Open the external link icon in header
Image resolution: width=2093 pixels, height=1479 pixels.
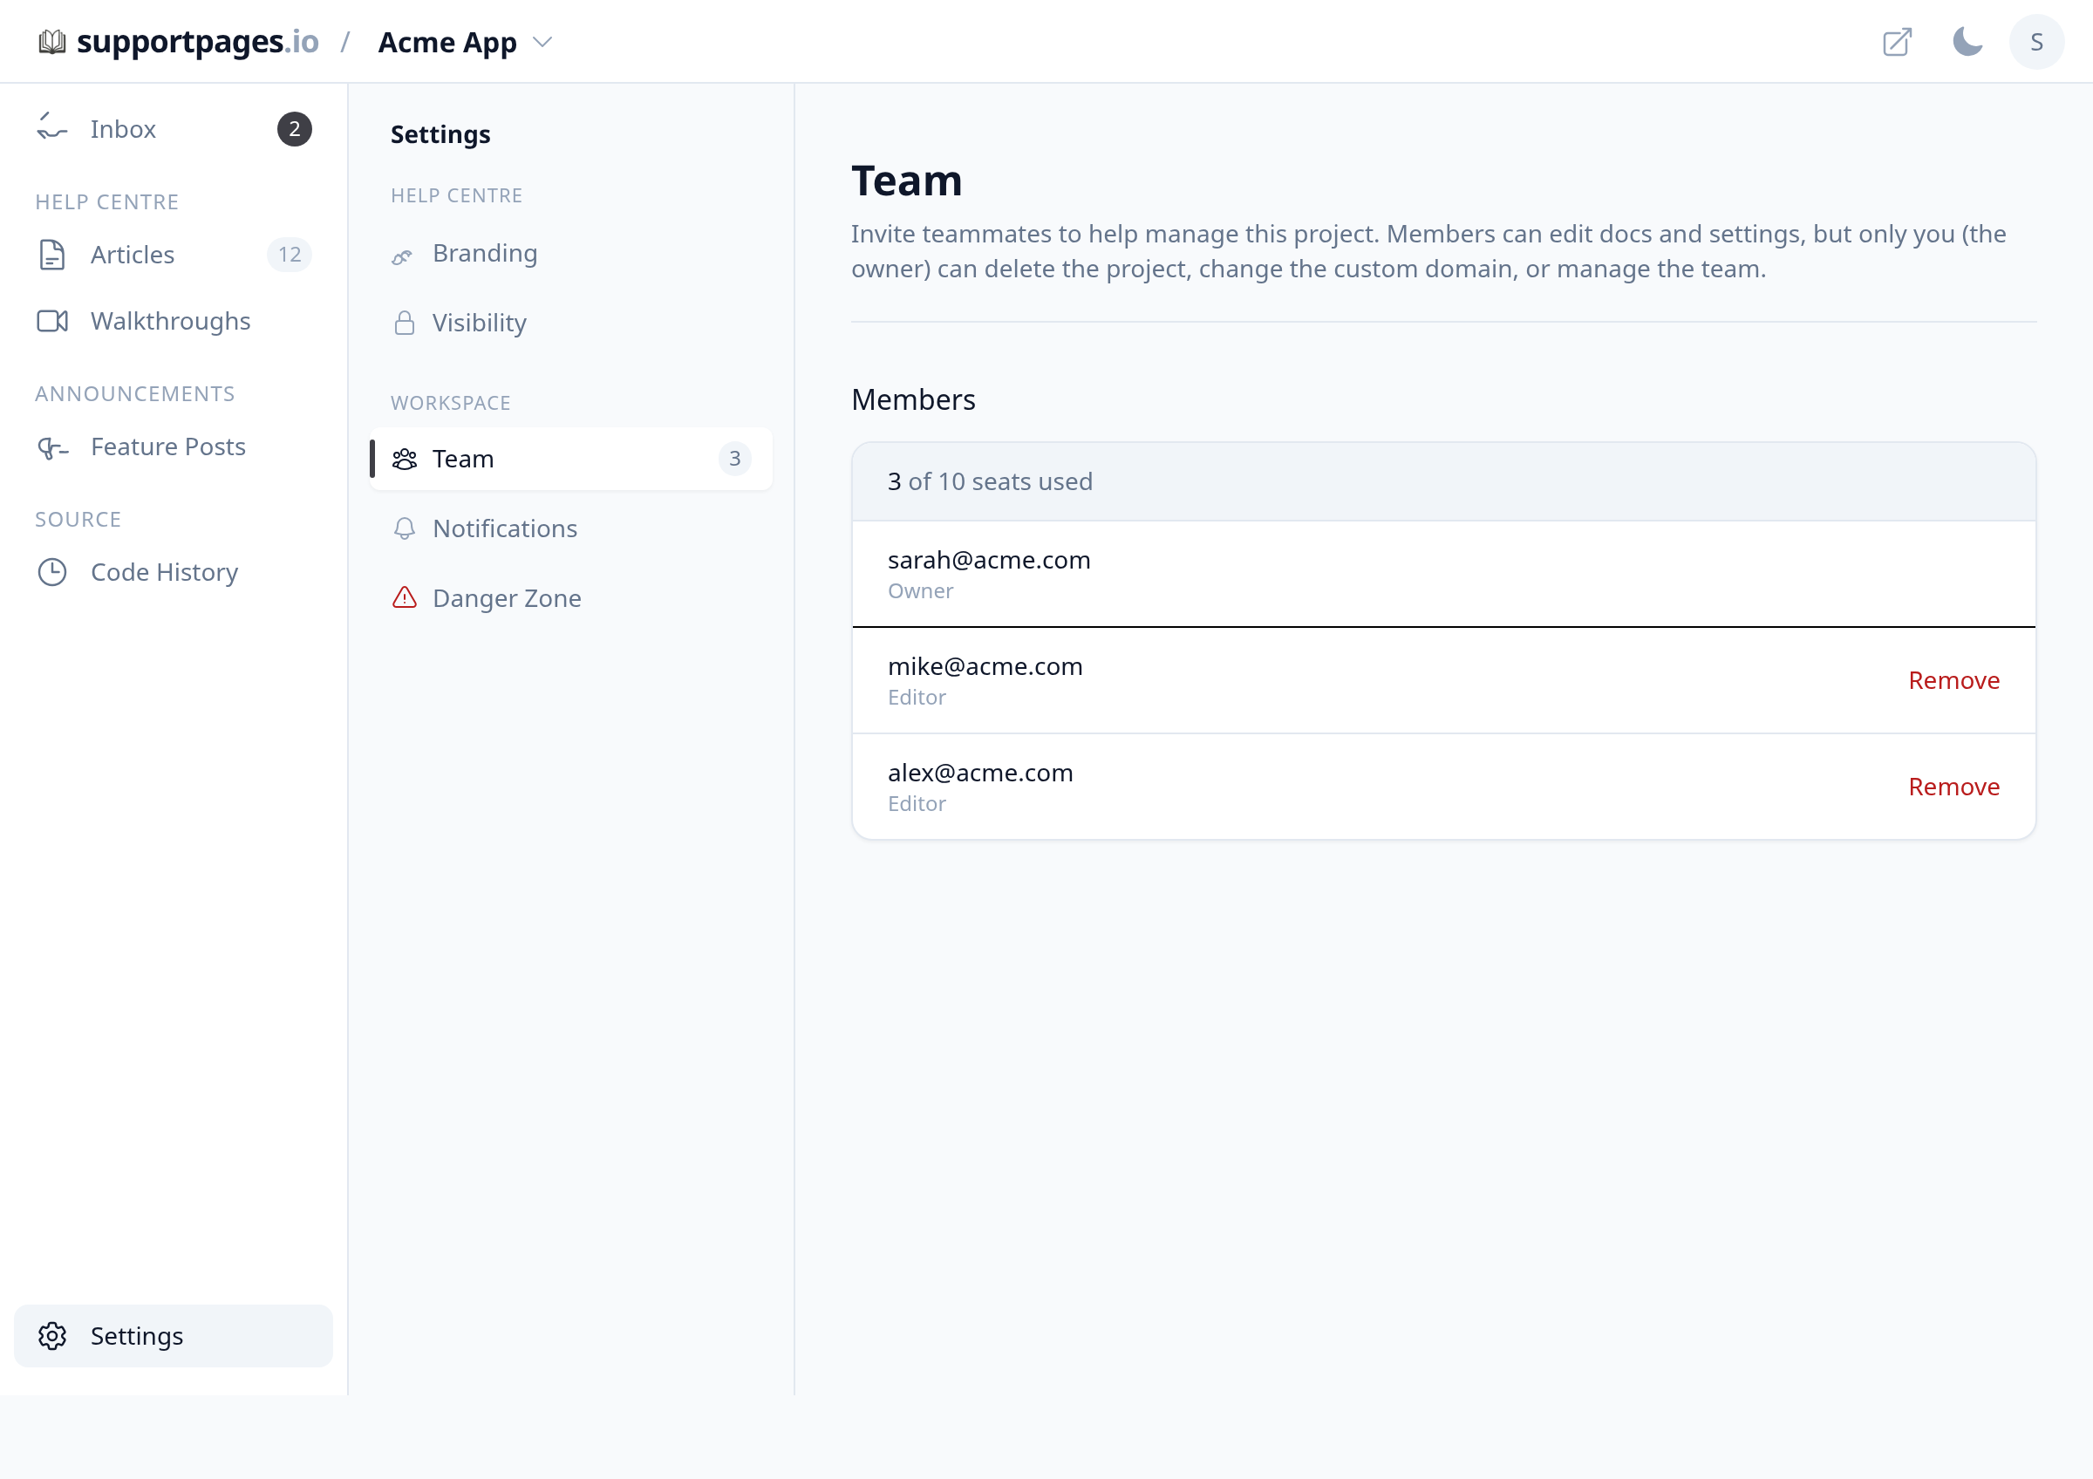tap(1897, 42)
